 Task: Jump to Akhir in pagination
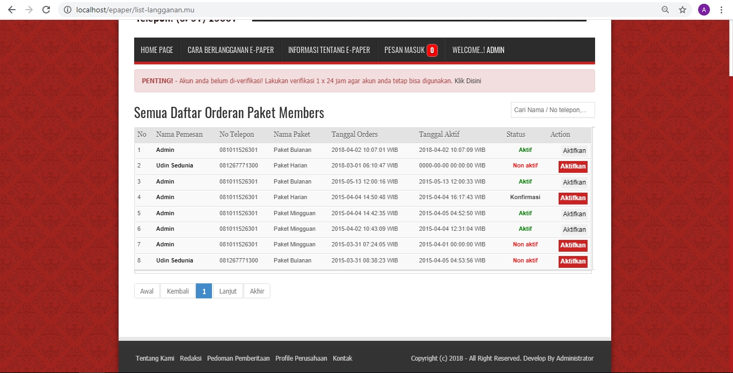point(257,291)
